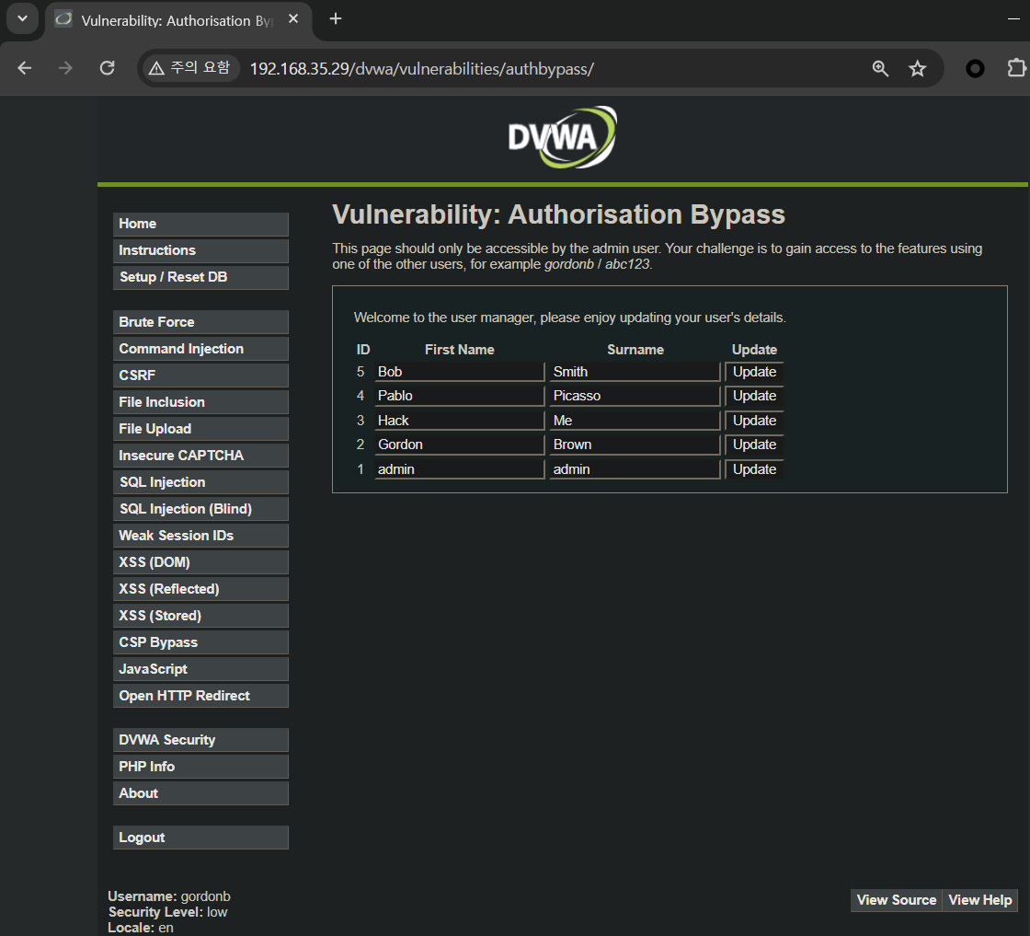1030x936 pixels.
Task: Open the tab search dropdown arrow
Action: pyautogui.click(x=22, y=18)
